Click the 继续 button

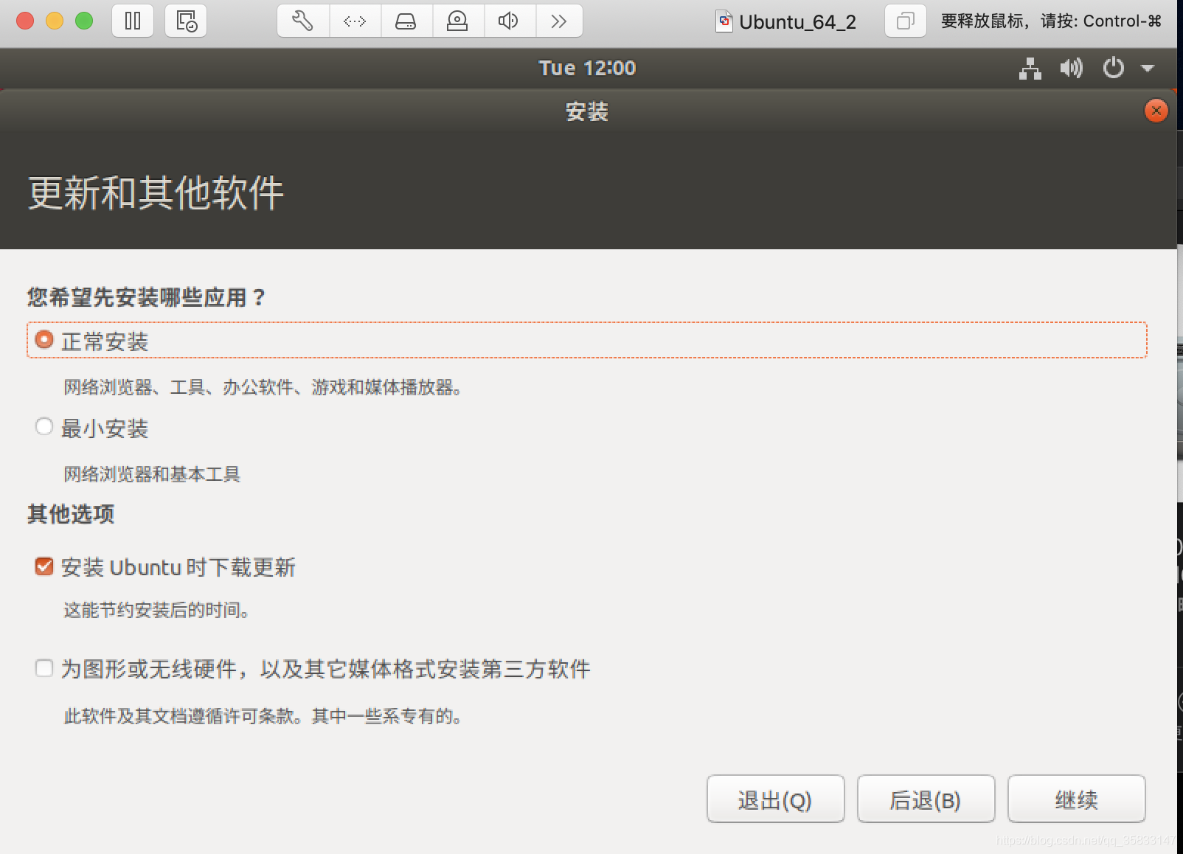coord(1076,799)
